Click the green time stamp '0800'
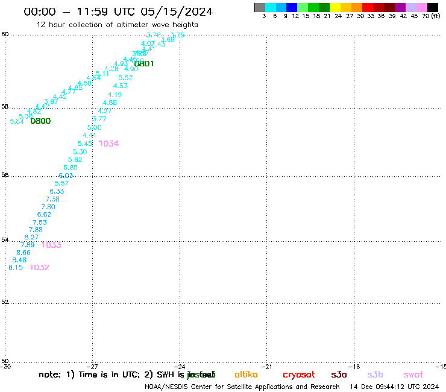 point(40,121)
